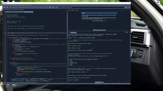Viewport: 163px width, 91px height.
Task: Switch to the Files tab
Action: pos(105,30)
